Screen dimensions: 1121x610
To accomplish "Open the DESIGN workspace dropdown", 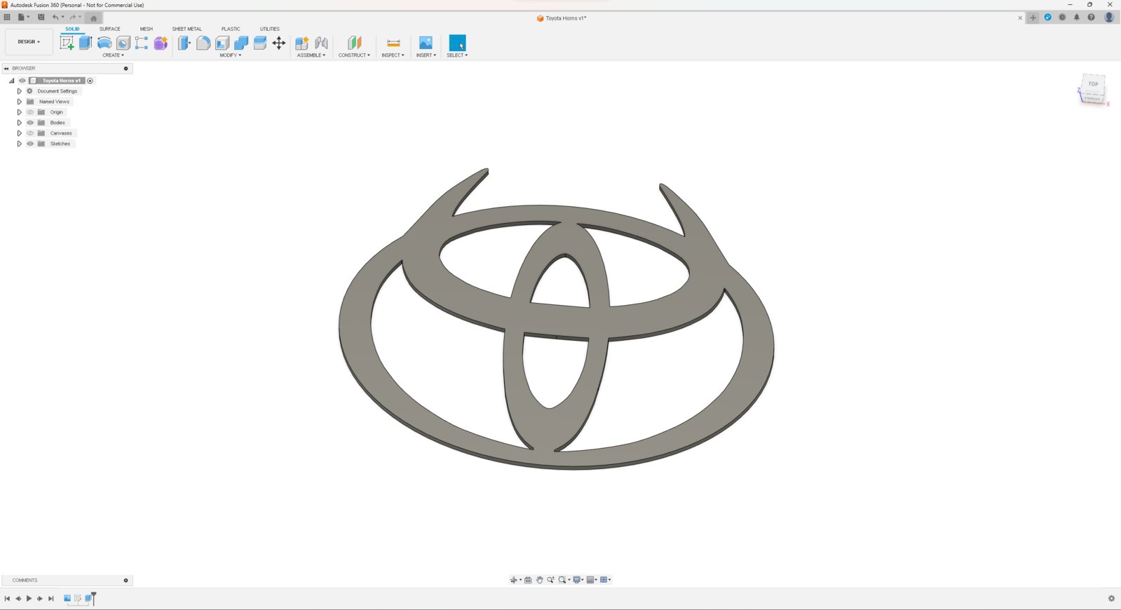I will tap(29, 42).
